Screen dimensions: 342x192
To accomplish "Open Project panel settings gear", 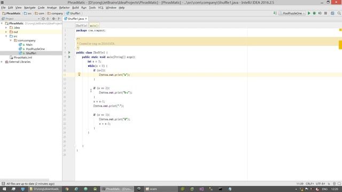I will click(x=53, y=19).
